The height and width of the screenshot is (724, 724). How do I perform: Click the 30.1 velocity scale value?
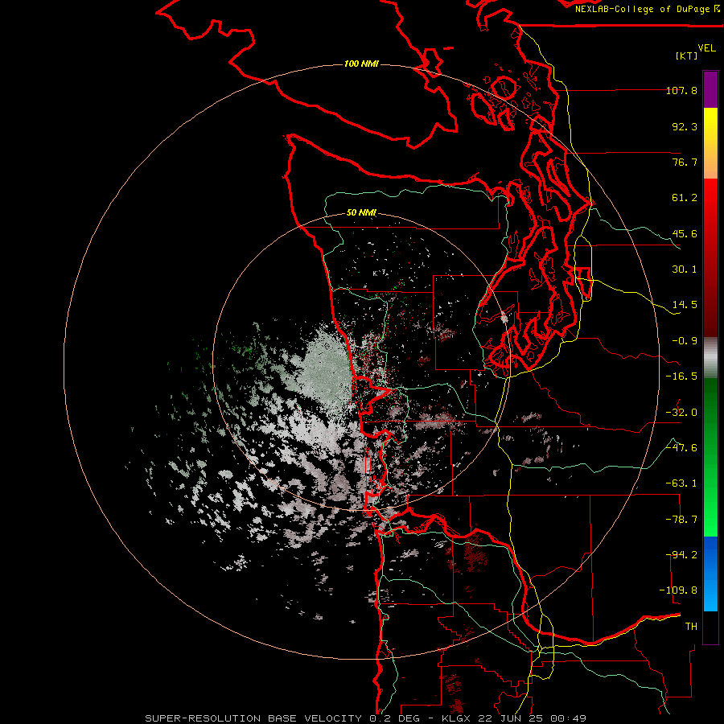tap(685, 269)
